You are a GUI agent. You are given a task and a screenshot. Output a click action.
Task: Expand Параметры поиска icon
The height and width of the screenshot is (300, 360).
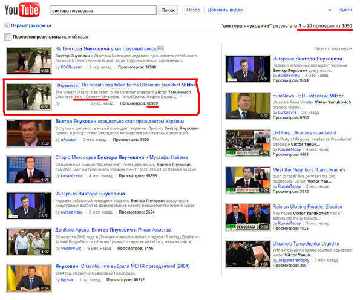7,25
